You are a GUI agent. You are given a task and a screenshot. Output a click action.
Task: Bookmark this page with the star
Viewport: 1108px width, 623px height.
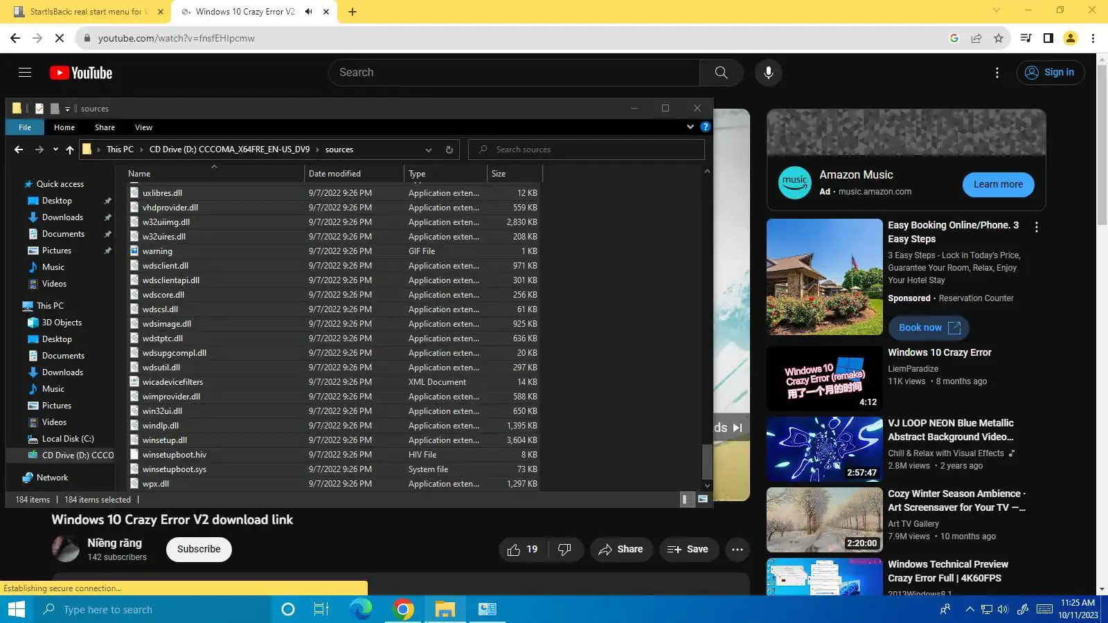click(x=999, y=38)
